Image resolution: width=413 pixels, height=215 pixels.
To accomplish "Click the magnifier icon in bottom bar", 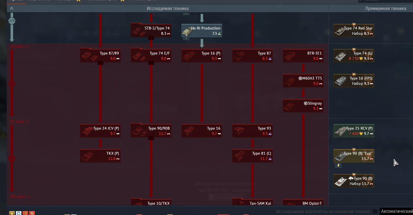I will pos(19,213).
